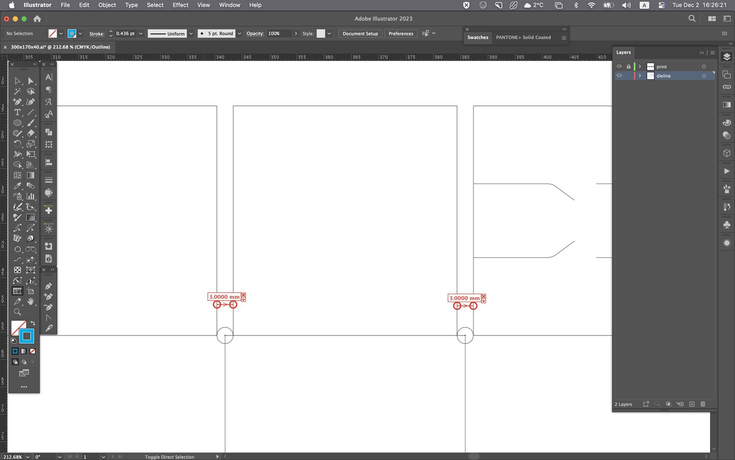Expand the dieline layer contents
The height and width of the screenshot is (460, 735).
point(639,76)
